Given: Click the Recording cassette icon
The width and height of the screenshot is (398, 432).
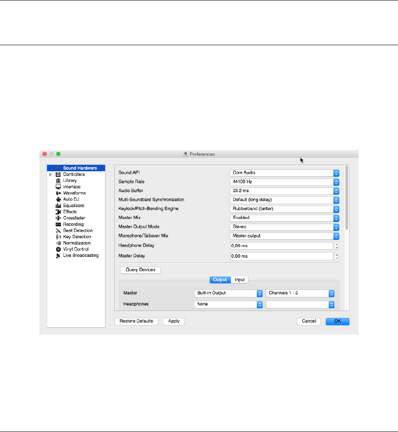Looking at the screenshot, I should 58,224.
